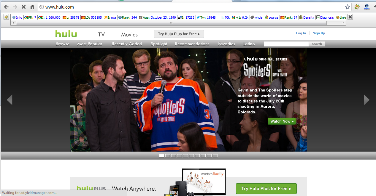Bookmark this page with the star icon
The image size is (376, 196).
(348, 7)
